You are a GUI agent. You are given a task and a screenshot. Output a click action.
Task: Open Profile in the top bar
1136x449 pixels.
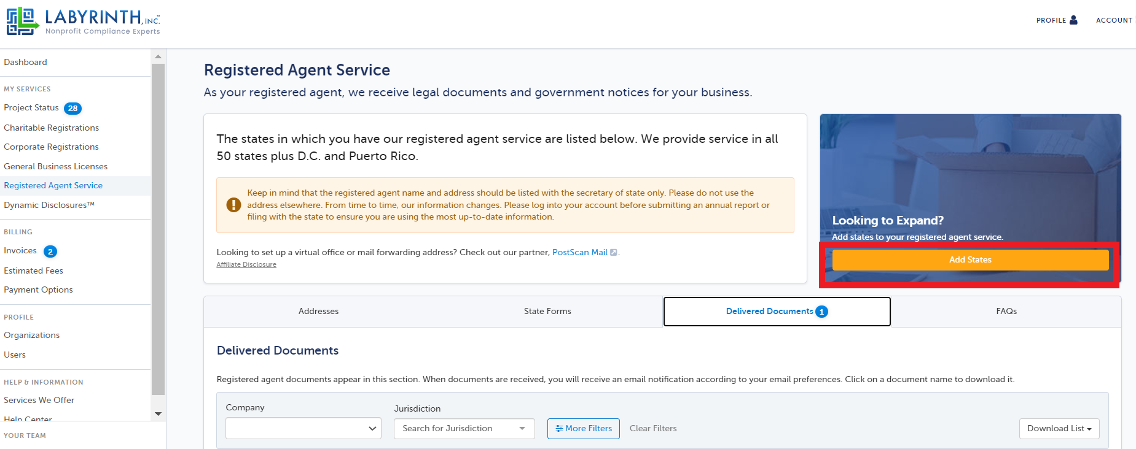(x=1051, y=20)
